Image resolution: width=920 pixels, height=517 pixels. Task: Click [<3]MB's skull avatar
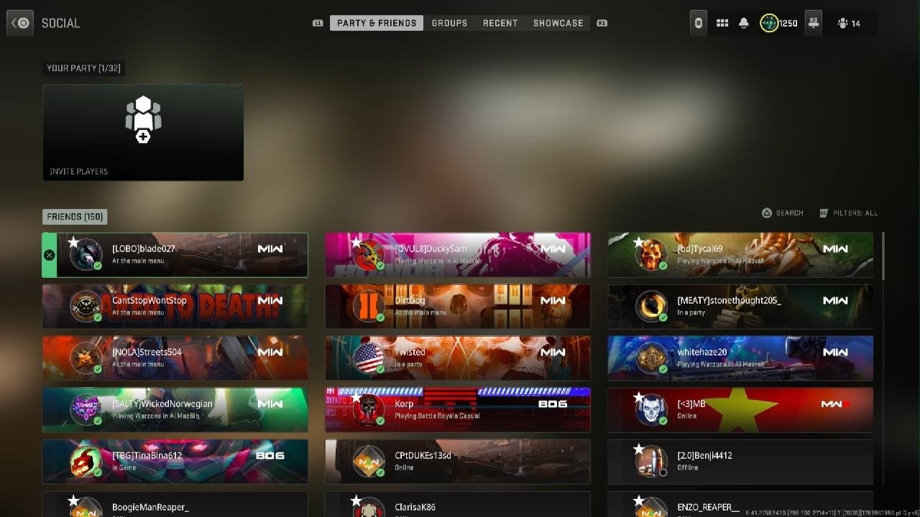pyautogui.click(x=651, y=410)
